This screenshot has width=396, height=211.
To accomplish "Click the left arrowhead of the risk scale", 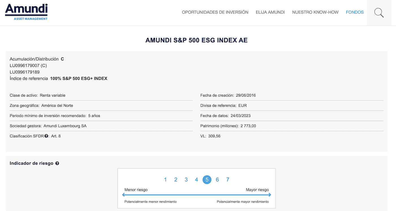I will pos(124,195).
